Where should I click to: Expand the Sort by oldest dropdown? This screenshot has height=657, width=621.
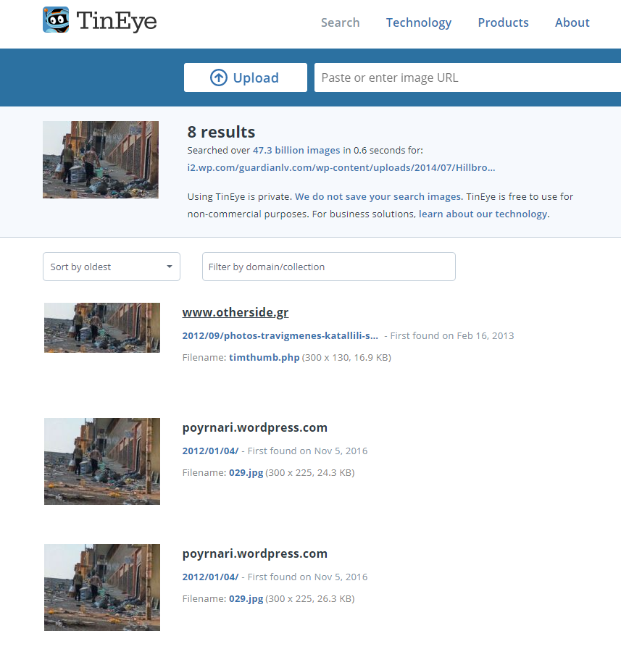point(112,267)
